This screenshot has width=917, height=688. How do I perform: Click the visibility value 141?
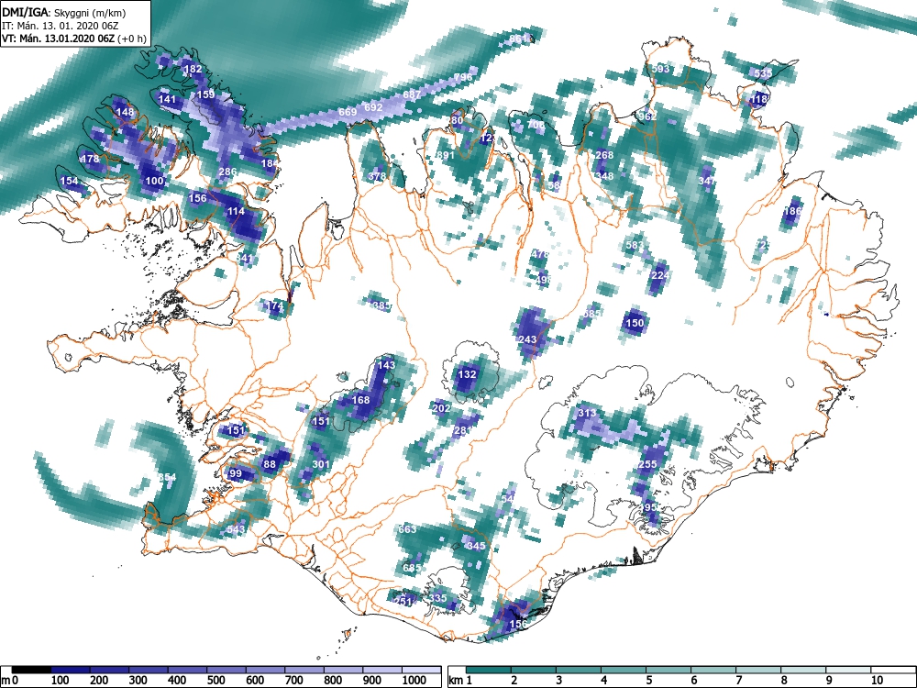point(167,99)
